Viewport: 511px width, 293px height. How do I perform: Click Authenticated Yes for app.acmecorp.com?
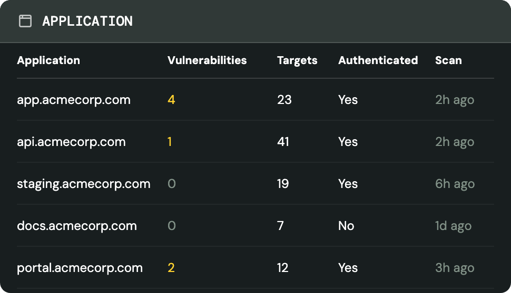[348, 100]
